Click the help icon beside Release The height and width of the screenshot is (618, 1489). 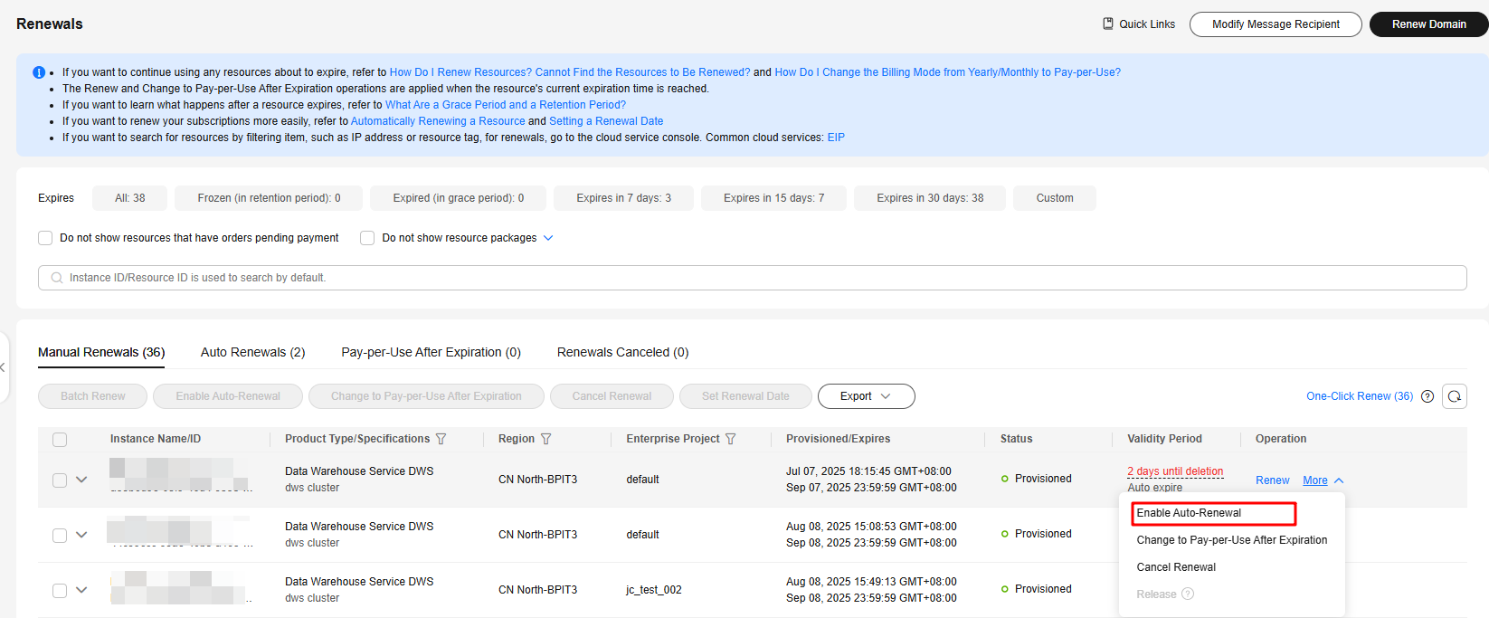[x=1188, y=594]
